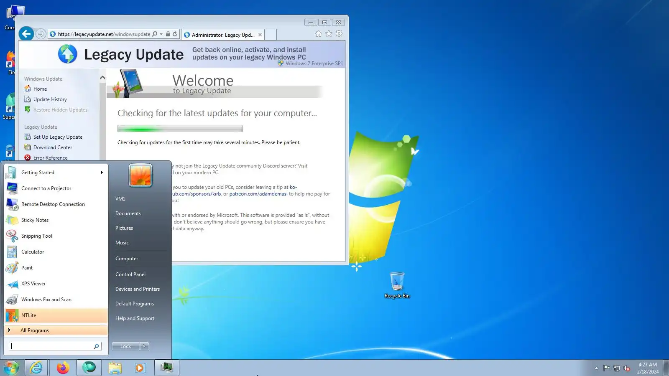Open the browser Tools gear icon
669x376 pixels.
[339, 33]
